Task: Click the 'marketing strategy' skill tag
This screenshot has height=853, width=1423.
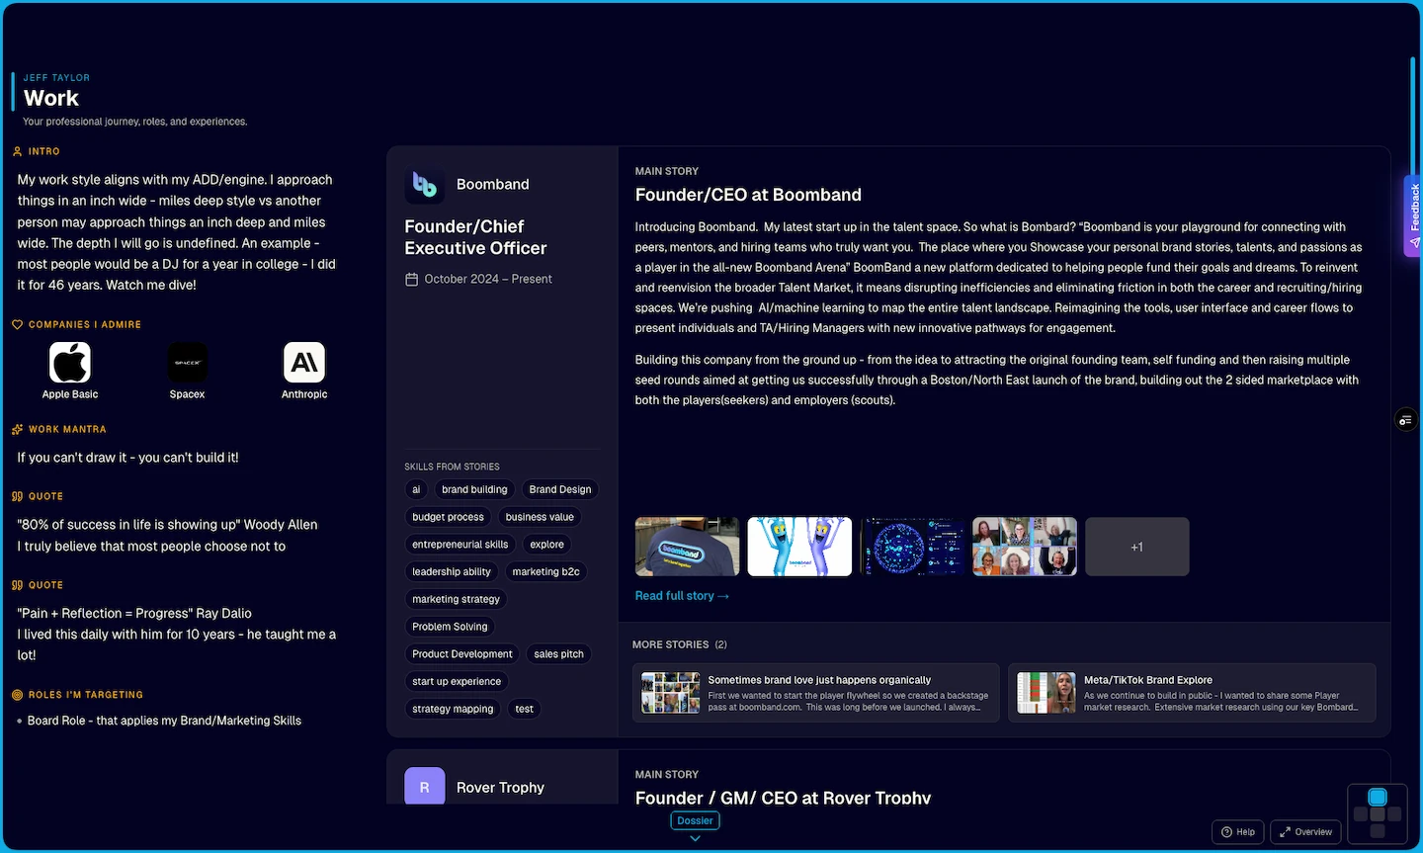Action: pyautogui.click(x=457, y=599)
